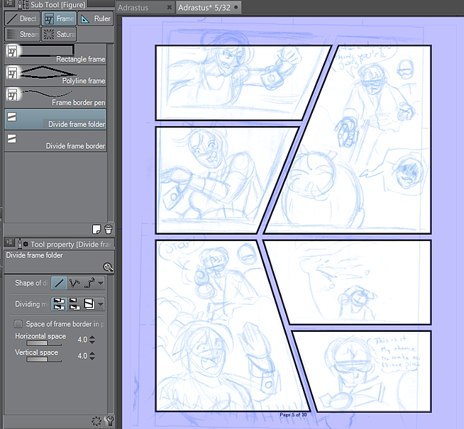This screenshot has width=464, height=429.
Task: Open the Tool property panel menu icon
Action: click(x=9, y=243)
